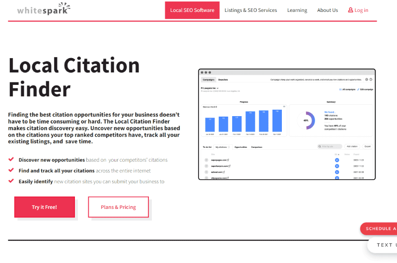The image size is (397, 263).
Task: Click the search magnifier icon in filter field
Action: coord(320,146)
